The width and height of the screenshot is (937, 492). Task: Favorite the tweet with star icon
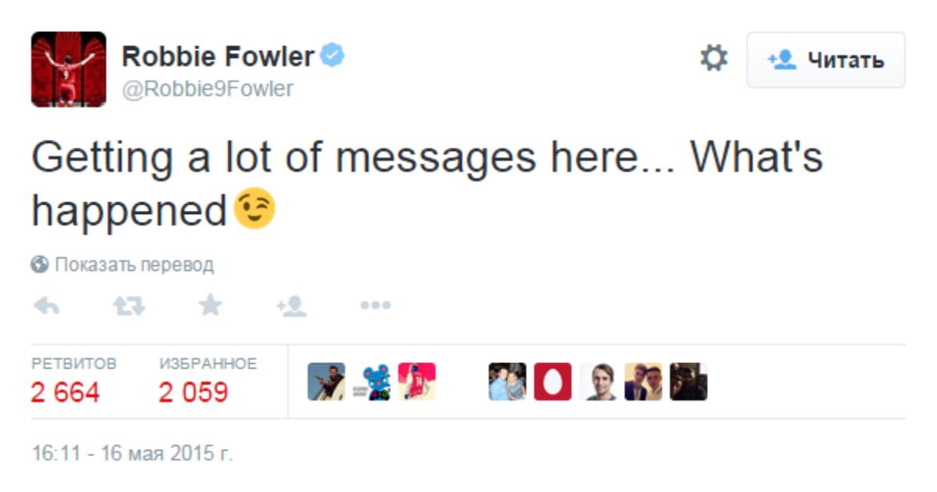[x=210, y=306]
